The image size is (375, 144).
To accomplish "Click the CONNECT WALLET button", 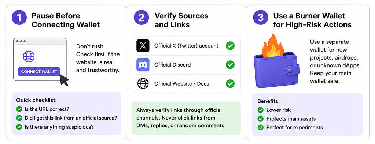I will click(39, 72).
